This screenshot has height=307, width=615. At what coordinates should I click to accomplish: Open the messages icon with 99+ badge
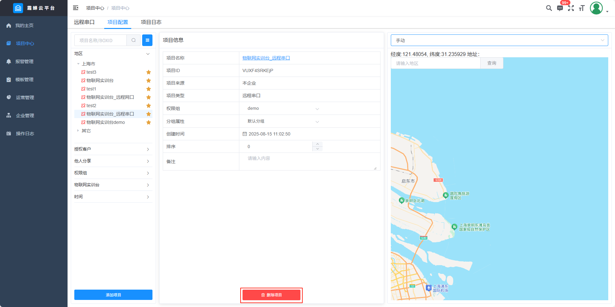coord(560,8)
